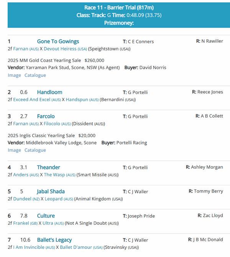The height and width of the screenshot is (257, 230).
Task: Go to Jabal Shada horse page
Action: [51, 192]
